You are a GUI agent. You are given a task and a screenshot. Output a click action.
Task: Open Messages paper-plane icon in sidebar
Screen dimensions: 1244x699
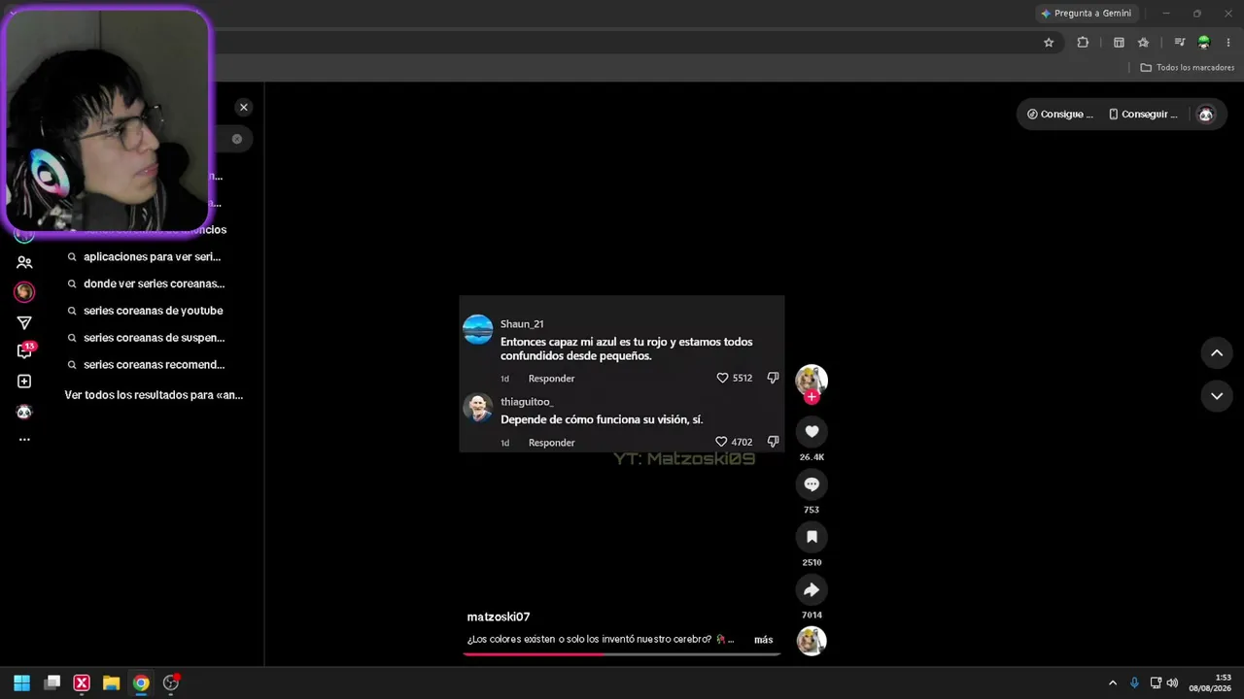coord(24,323)
